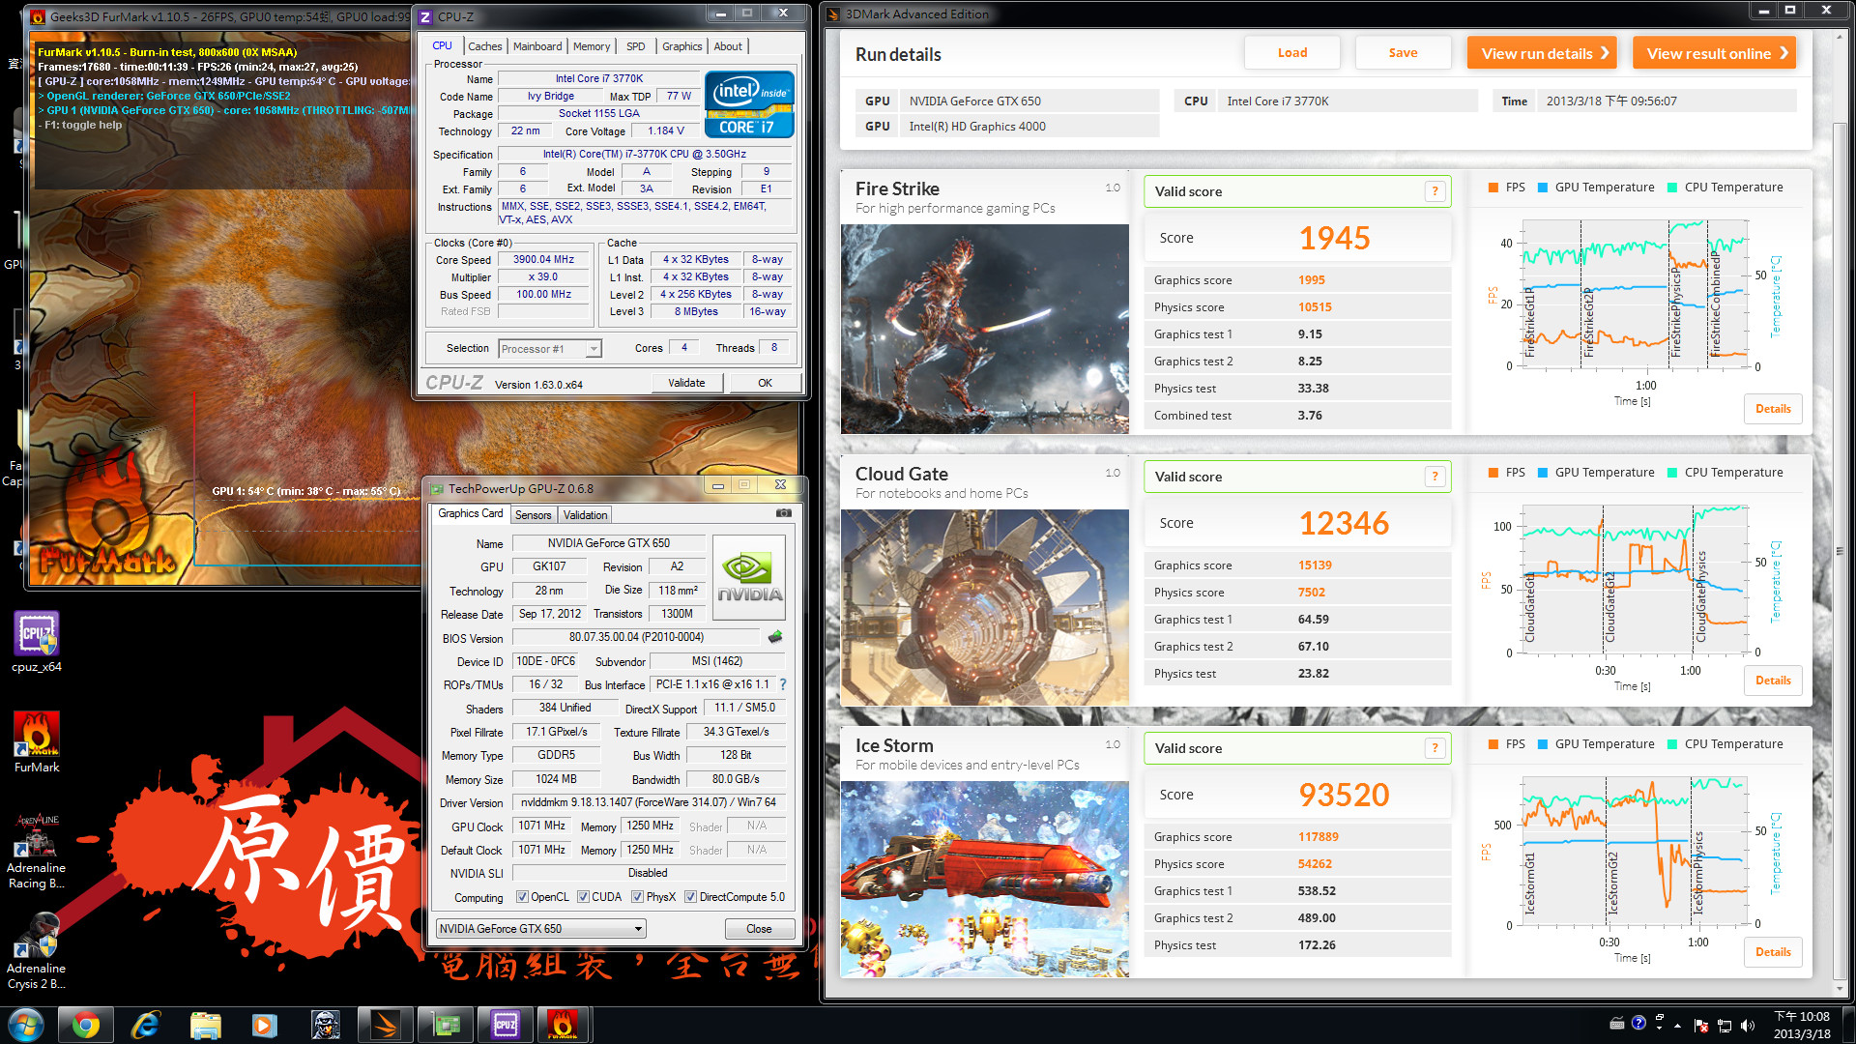The image size is (1856, 1044).
Task: Click the 3DMark vertical scrollbar down arrow
Action: [1839, 988]
